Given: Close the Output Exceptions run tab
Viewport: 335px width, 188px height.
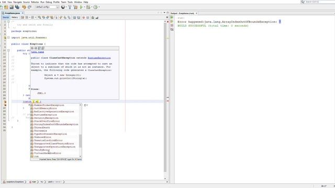Looking at the screenshot, I should click(196, 13).
